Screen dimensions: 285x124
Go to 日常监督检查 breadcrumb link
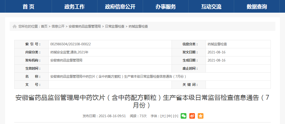[115, 26]
